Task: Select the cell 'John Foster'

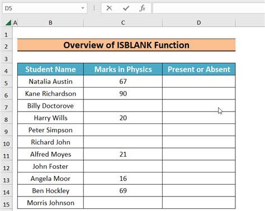Action: 50,166
